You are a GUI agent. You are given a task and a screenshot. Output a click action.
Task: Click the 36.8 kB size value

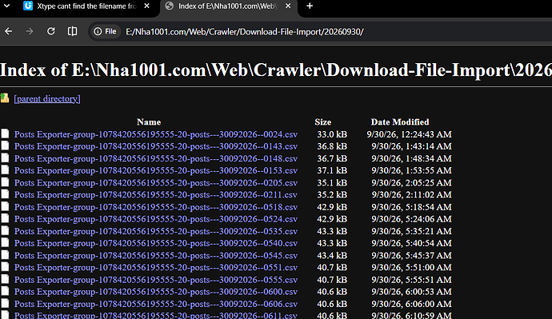pos(332,146)
